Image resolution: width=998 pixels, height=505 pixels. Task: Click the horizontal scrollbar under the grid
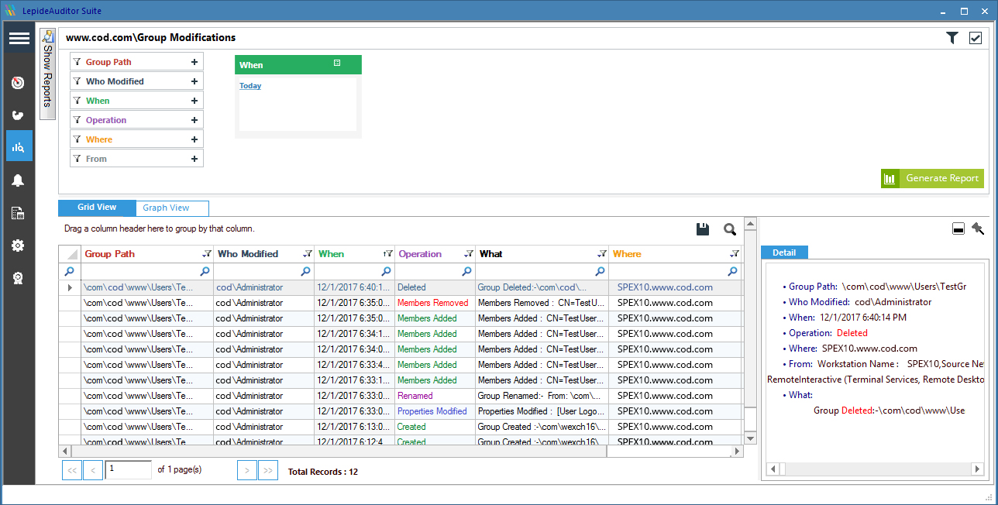pyautogui.click(x=401, y=451)
